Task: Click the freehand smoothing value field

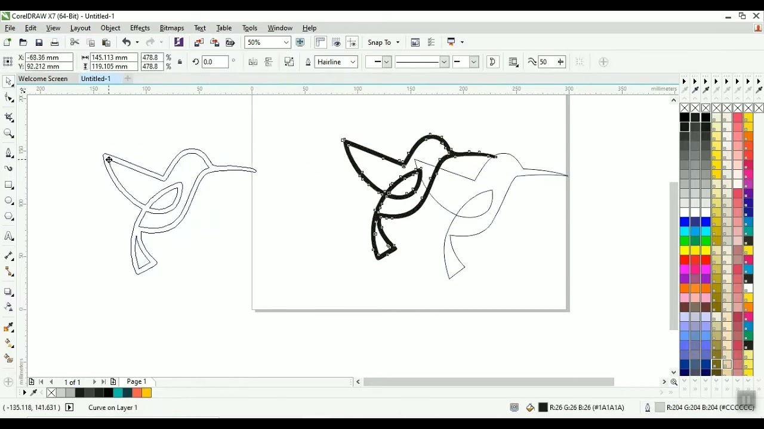Action: pos(546,62)
